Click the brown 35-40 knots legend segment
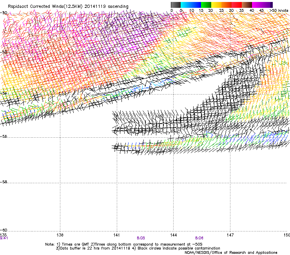Image resolution: width=290 pixels, height=255 pixels. point(247,5)
